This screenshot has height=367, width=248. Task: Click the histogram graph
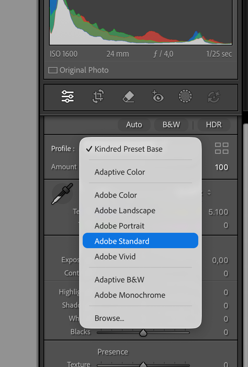pyautogui.click(x=141, y=22)
